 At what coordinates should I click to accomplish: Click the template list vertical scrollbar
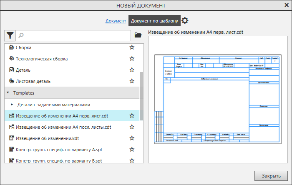[141, 96]
